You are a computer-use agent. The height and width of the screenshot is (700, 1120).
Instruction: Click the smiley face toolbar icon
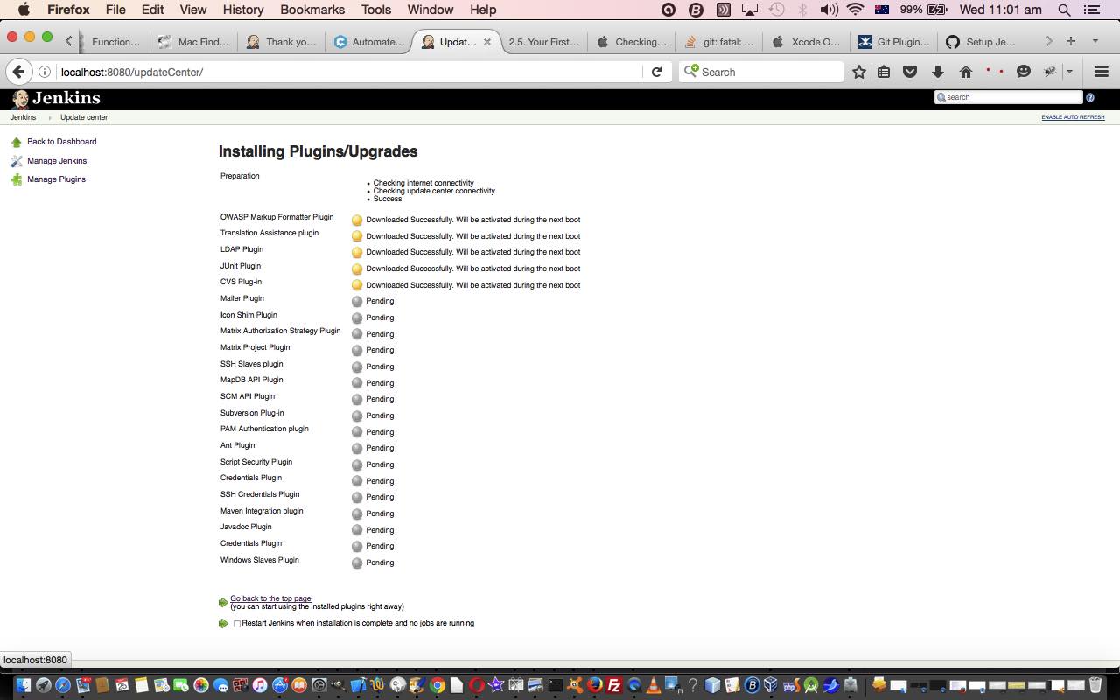(x=1024, y=72)
